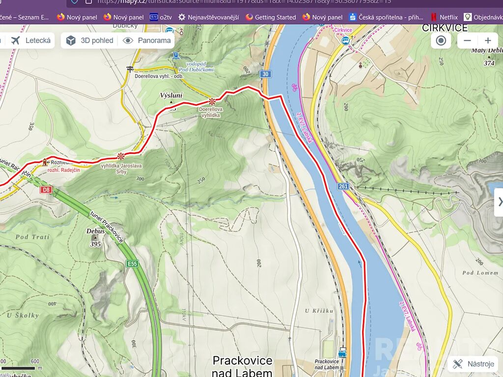Center map on my location
Image resolution: width=503 pixels, height=377 pixels.
pos(441,40)
